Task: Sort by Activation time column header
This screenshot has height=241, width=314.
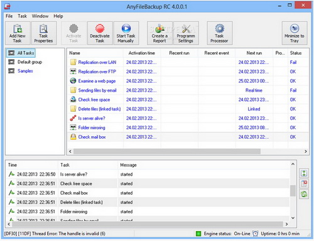Action: coord(142,53)
